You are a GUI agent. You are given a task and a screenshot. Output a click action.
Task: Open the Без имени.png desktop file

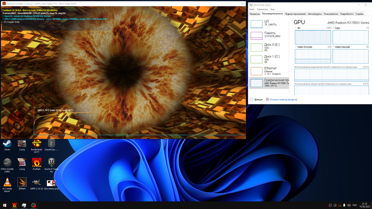pos(51,184)
